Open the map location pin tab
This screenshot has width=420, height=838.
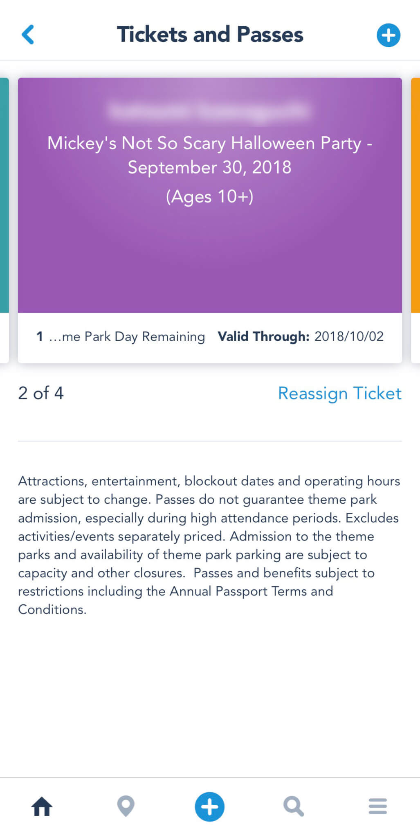(x=126, y=806)
